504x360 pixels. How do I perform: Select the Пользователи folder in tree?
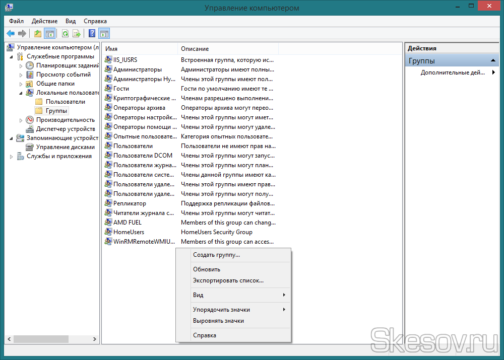click(x=65, y=102)
